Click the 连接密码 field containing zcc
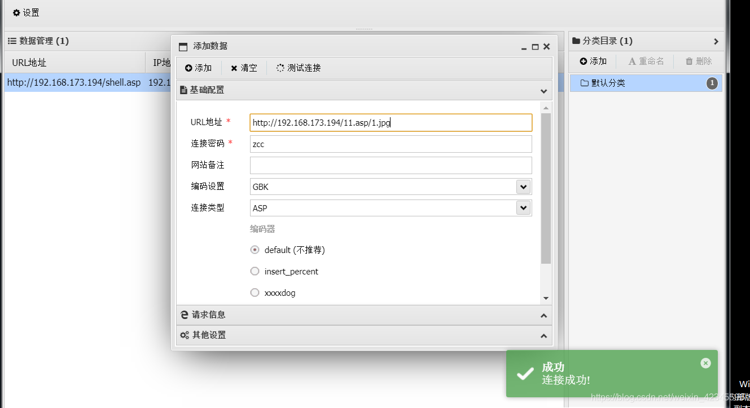The image size is (750, 408). pyautogui.click(x=391, y=144)
